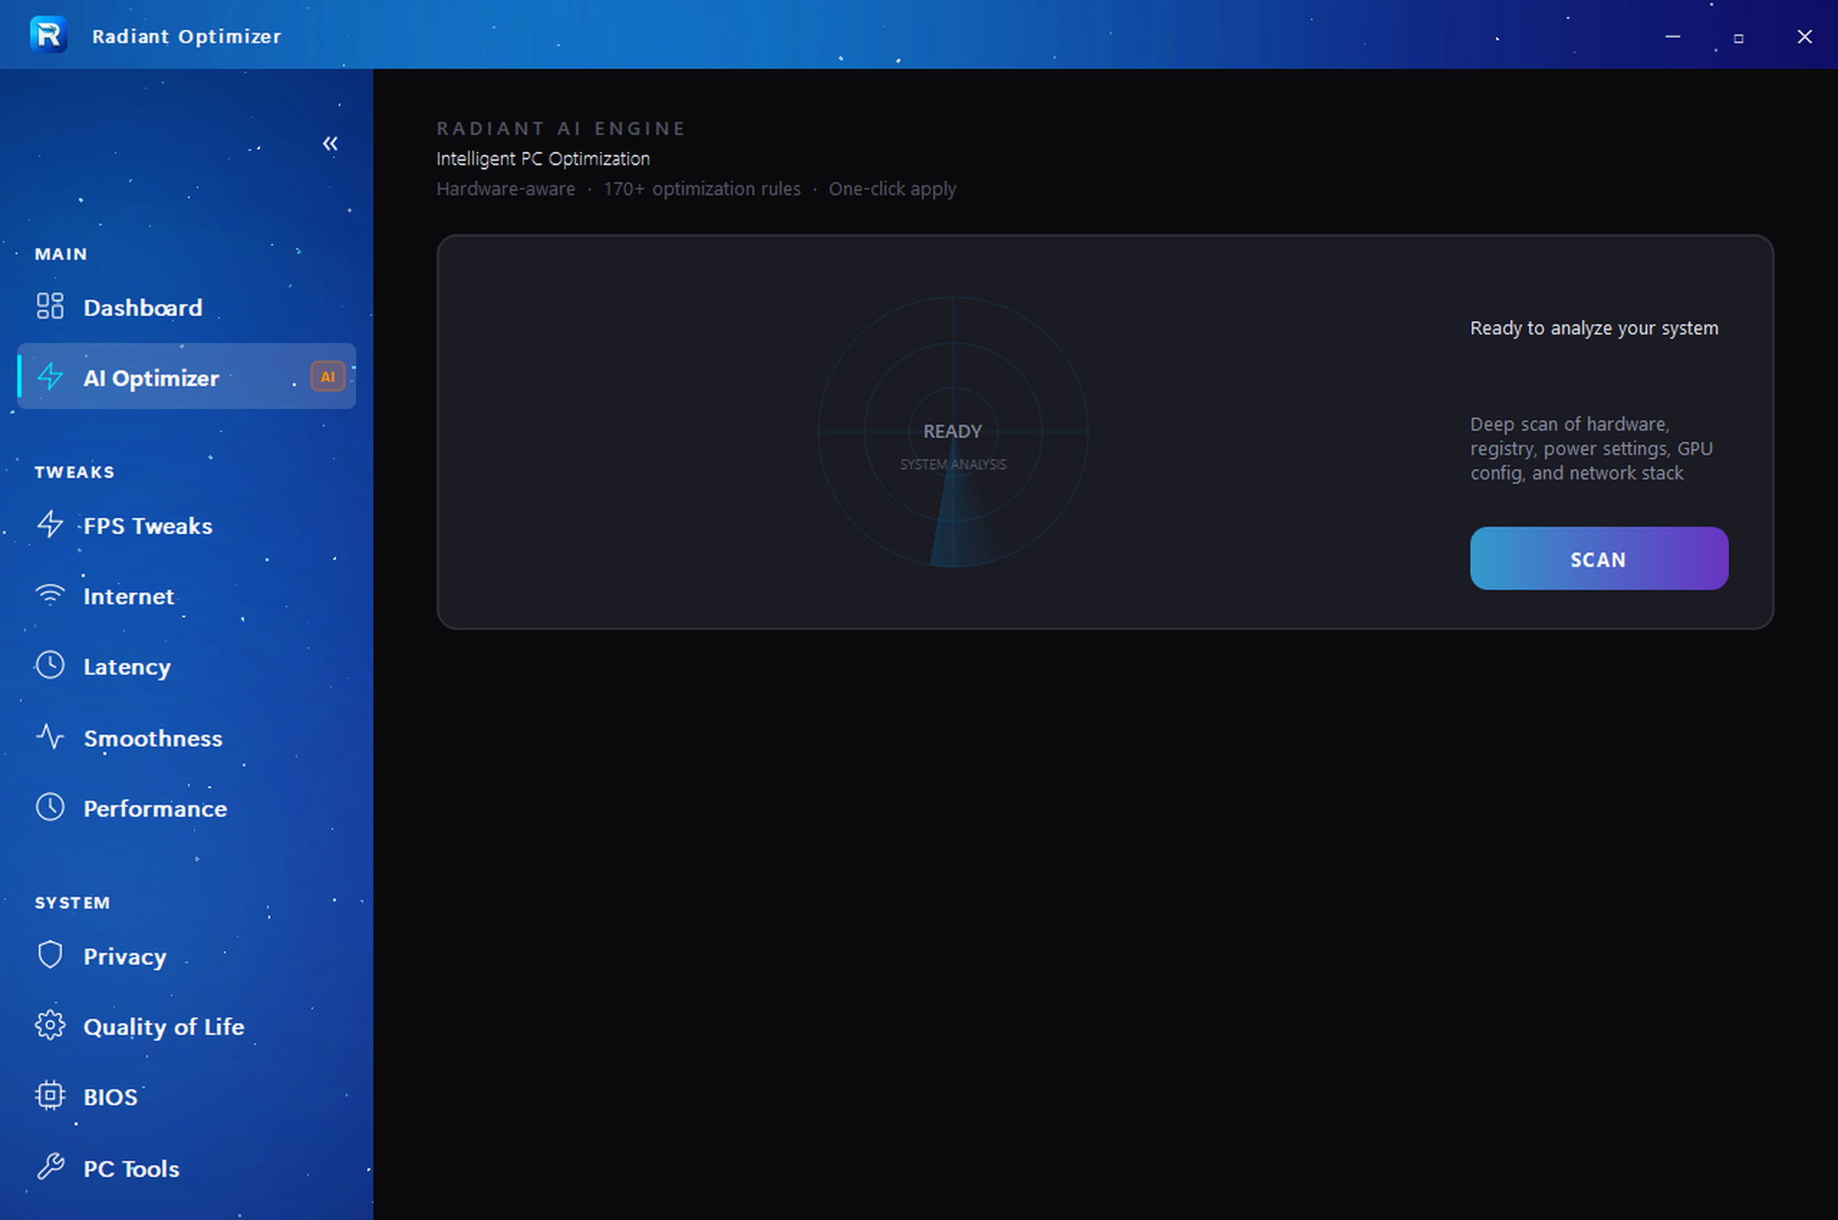Select the Smoothness waveform icon
Image resolution: width=1838 pixels, height=1220 pixels.
click(x=50, y=738)
